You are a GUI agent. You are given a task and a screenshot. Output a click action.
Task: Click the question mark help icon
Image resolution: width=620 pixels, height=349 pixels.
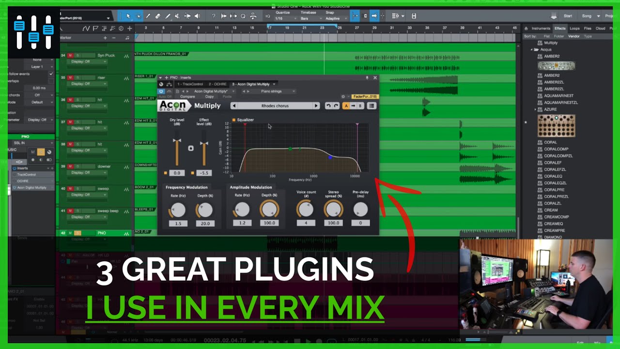[x=214, y=16]
